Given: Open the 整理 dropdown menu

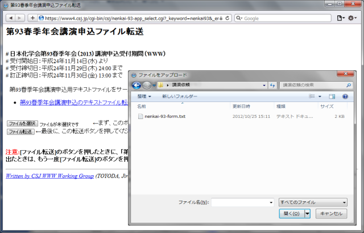Looking at the screenshot, I should tap(144, 97).
